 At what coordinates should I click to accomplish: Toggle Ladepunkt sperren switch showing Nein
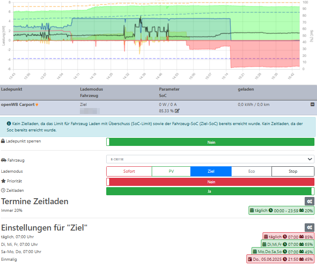(x=210, y=142)
